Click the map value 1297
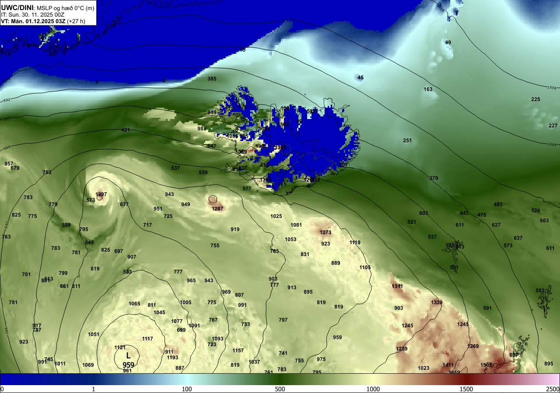 [x=101, y=194]
